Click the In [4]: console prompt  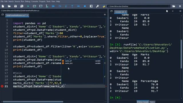(116, 98)
